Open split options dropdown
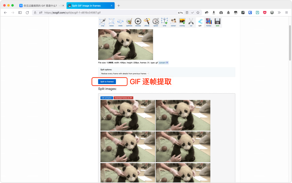This screenshot has width=292, height=183. coord(125,74)
